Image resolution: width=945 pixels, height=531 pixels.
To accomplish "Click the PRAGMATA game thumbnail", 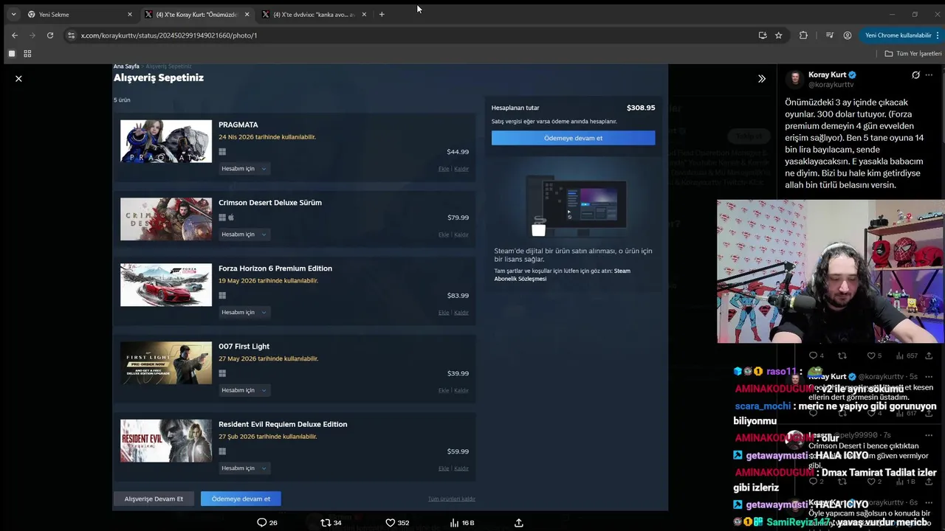I will point(166,141).
